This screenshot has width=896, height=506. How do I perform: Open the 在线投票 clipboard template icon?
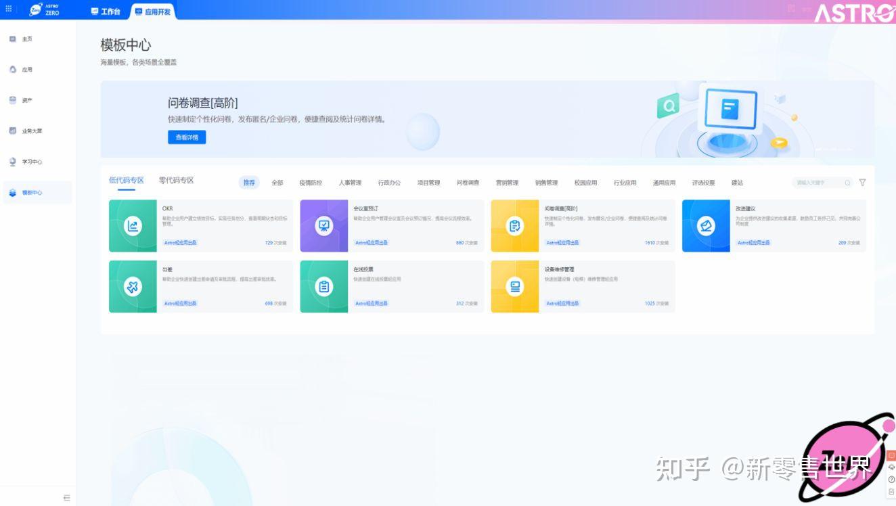(323, 285)
